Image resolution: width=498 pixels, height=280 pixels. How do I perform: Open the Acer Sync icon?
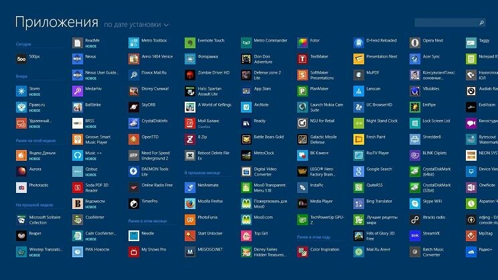coord(415,59)
